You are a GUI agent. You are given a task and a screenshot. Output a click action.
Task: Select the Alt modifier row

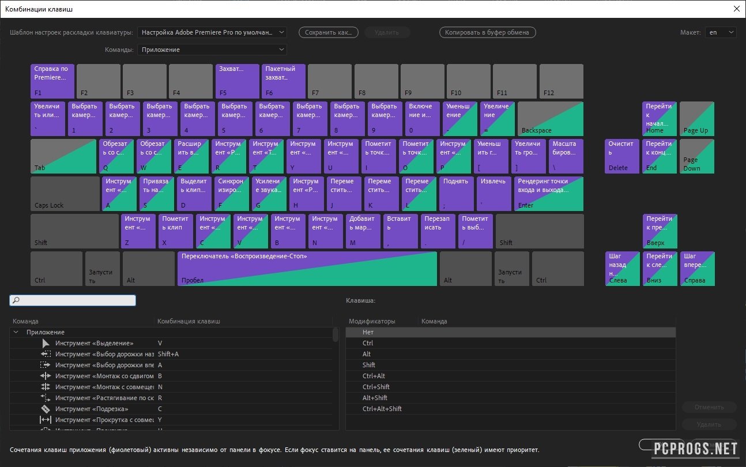pos(367,354)
